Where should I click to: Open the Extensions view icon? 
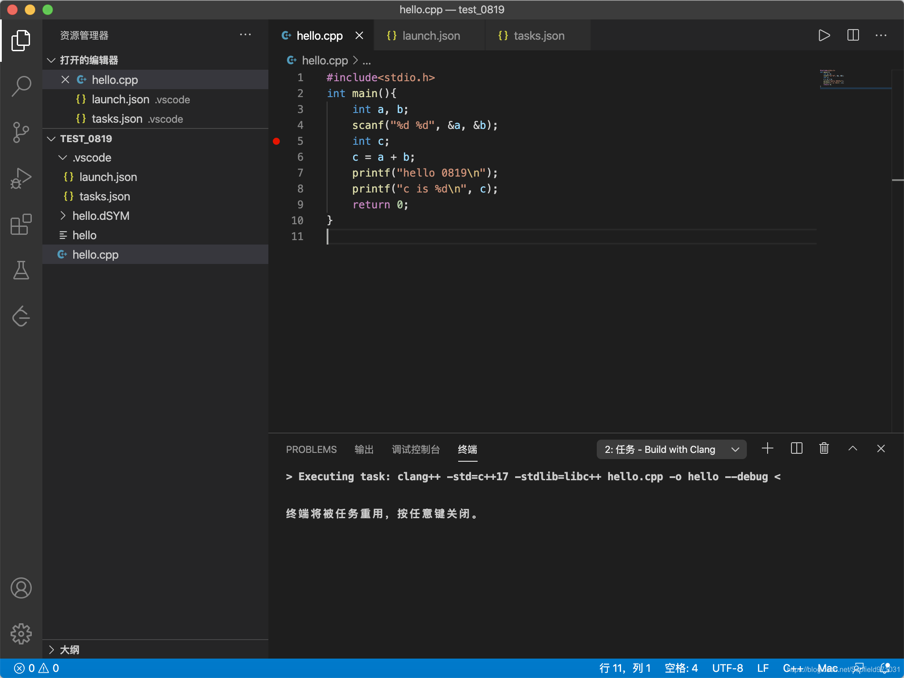21,224
